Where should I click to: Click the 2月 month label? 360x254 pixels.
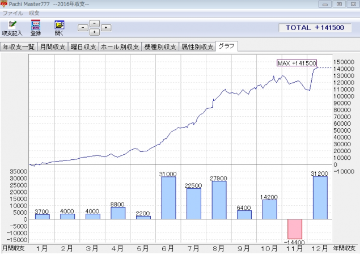[67, 248]
